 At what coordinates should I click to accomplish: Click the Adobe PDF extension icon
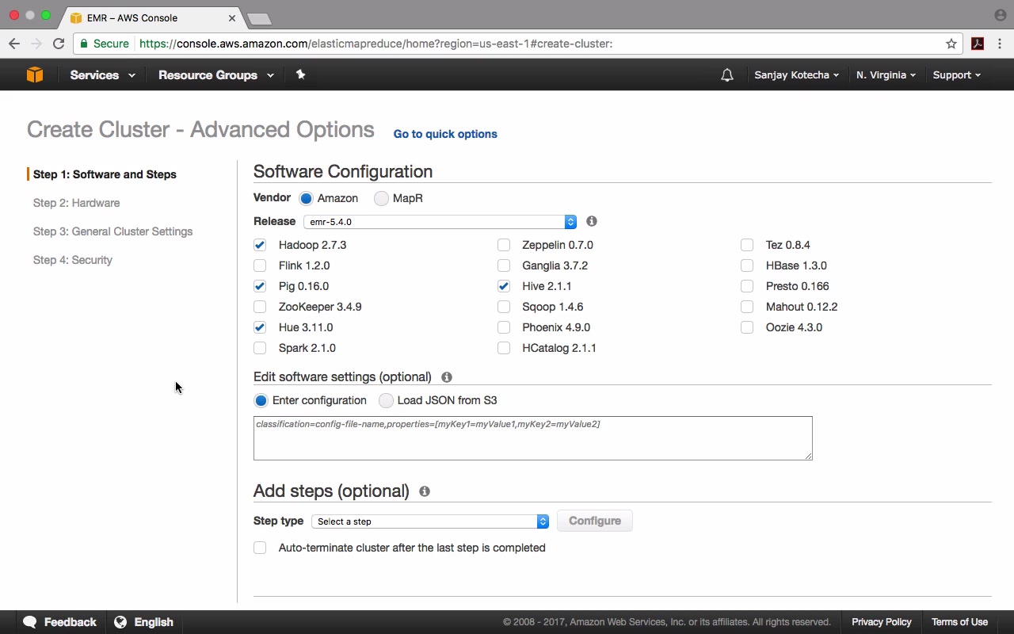point(978,44)
